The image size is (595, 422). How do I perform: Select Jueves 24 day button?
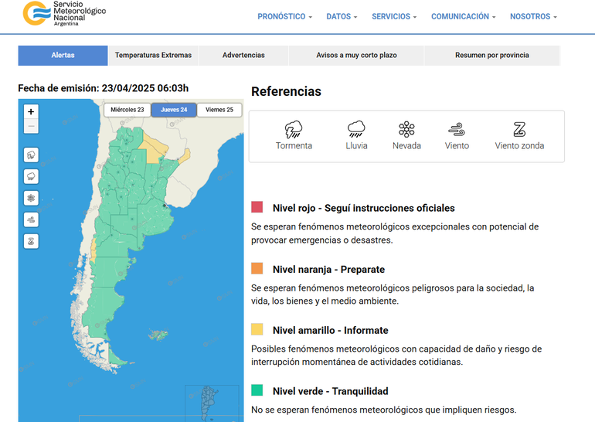click(x=173, y=110)
